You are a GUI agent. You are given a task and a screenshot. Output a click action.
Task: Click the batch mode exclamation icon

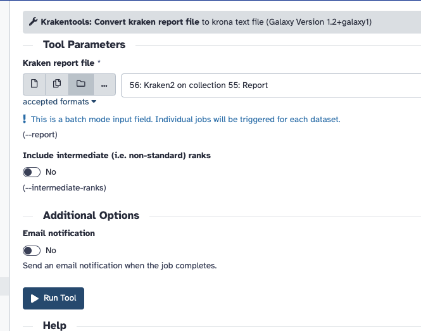coord(25,119)
